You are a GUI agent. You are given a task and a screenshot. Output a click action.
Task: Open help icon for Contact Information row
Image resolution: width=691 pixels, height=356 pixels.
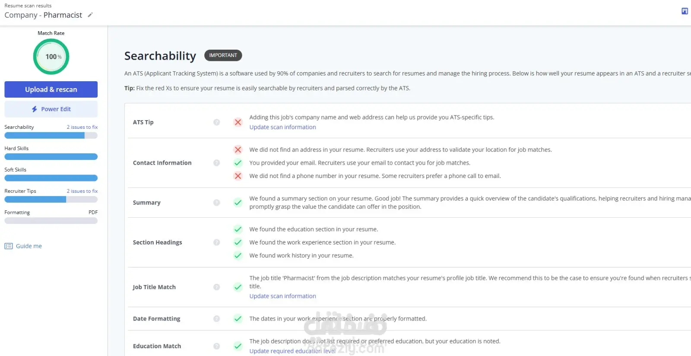click(217, 163)
